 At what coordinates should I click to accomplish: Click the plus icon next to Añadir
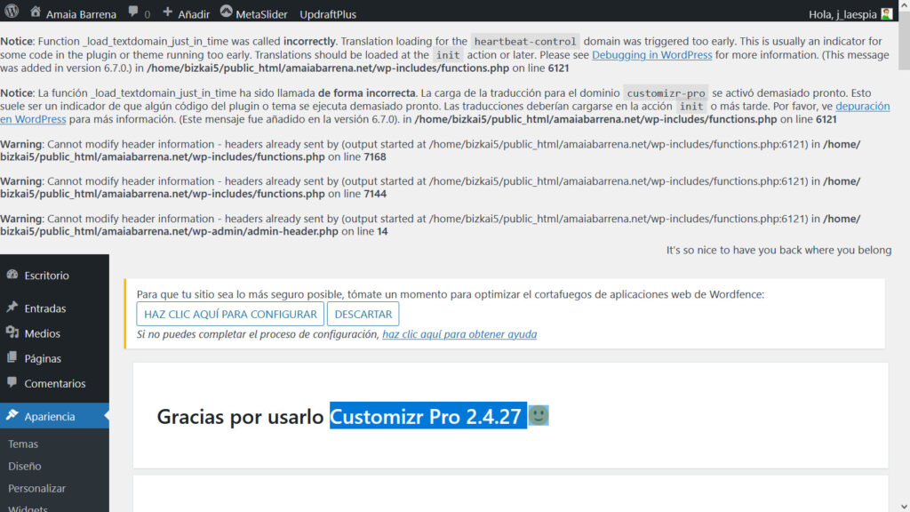(x=168, y=12)
